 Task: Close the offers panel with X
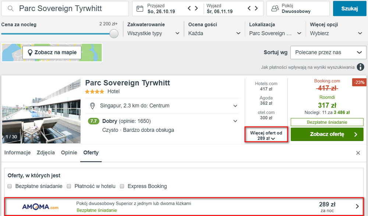pos(358,153)
